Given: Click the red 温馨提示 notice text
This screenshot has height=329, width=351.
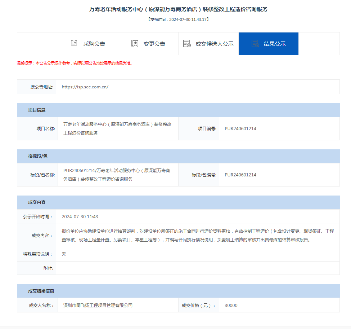Looking at the screenshot, I should tap(75, 63).
